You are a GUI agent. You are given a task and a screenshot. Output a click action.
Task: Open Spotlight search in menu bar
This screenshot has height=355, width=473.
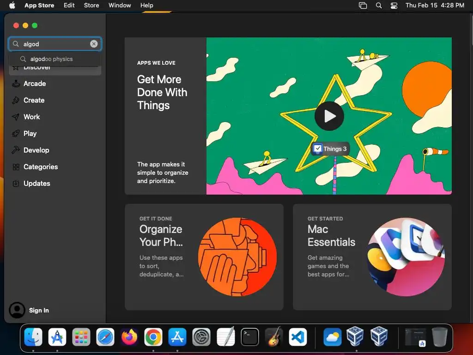[379, 5]
